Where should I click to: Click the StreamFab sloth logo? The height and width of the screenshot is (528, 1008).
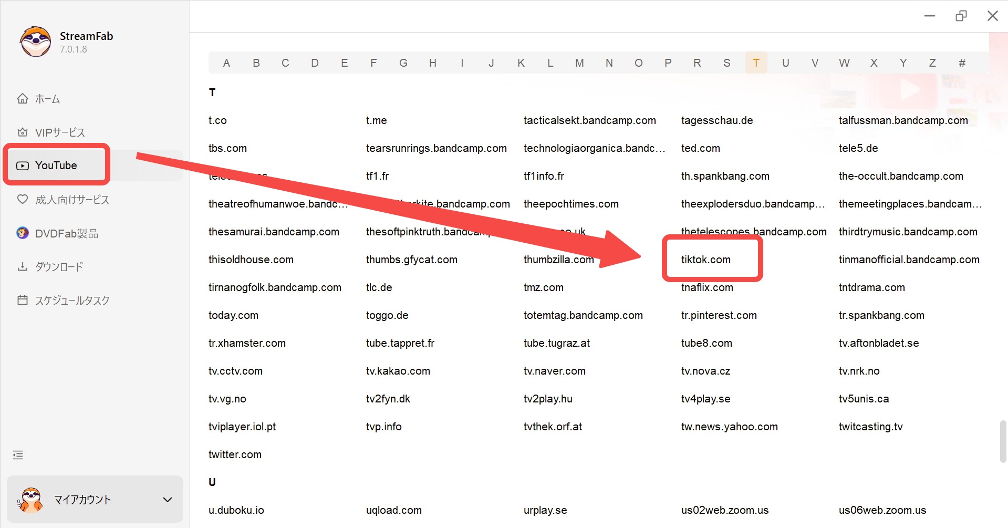click(35, 42)
